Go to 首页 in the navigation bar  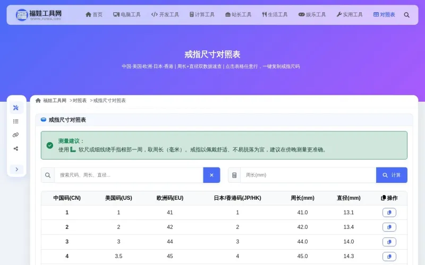pos(94,15)
